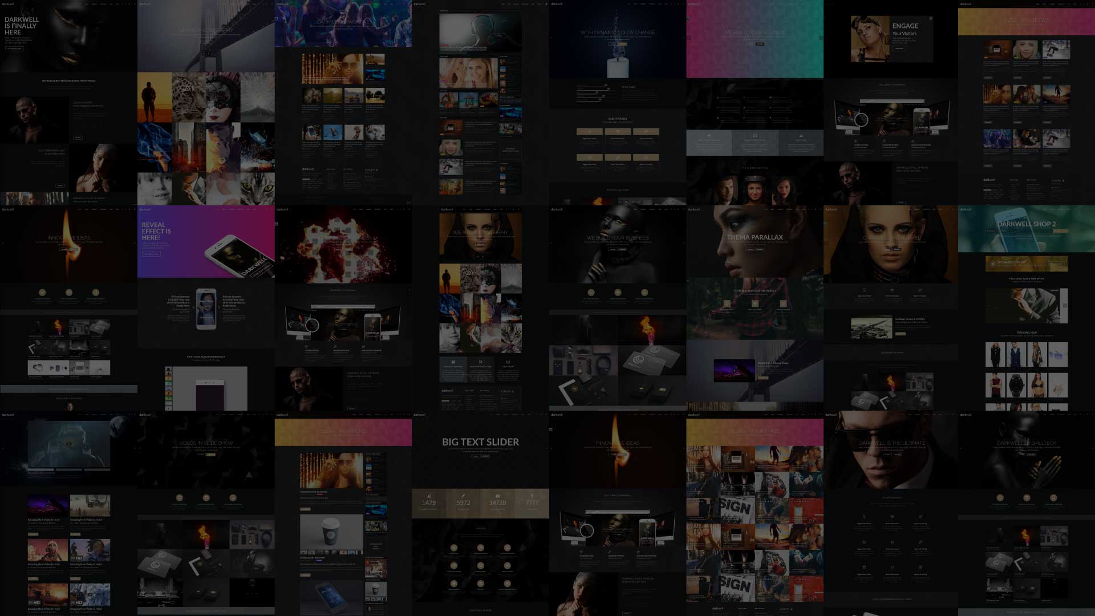Click the 'Darkwell is finally here' headline
The width and height of the screenshot is (1095, 616).
coord(22,26)
